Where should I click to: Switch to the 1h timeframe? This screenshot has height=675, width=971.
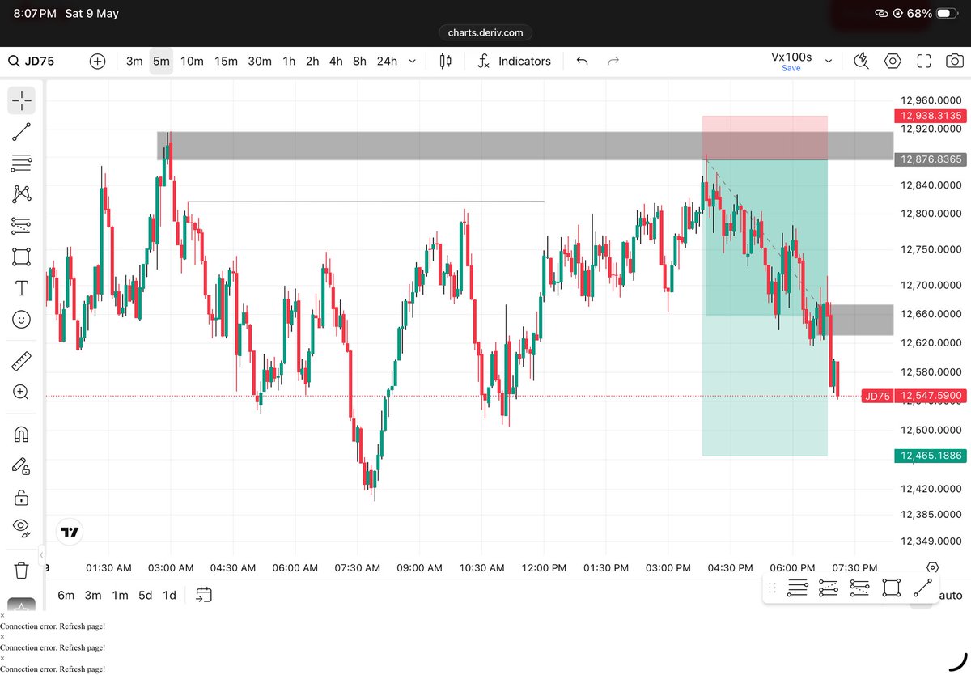[x=289, y=61]
